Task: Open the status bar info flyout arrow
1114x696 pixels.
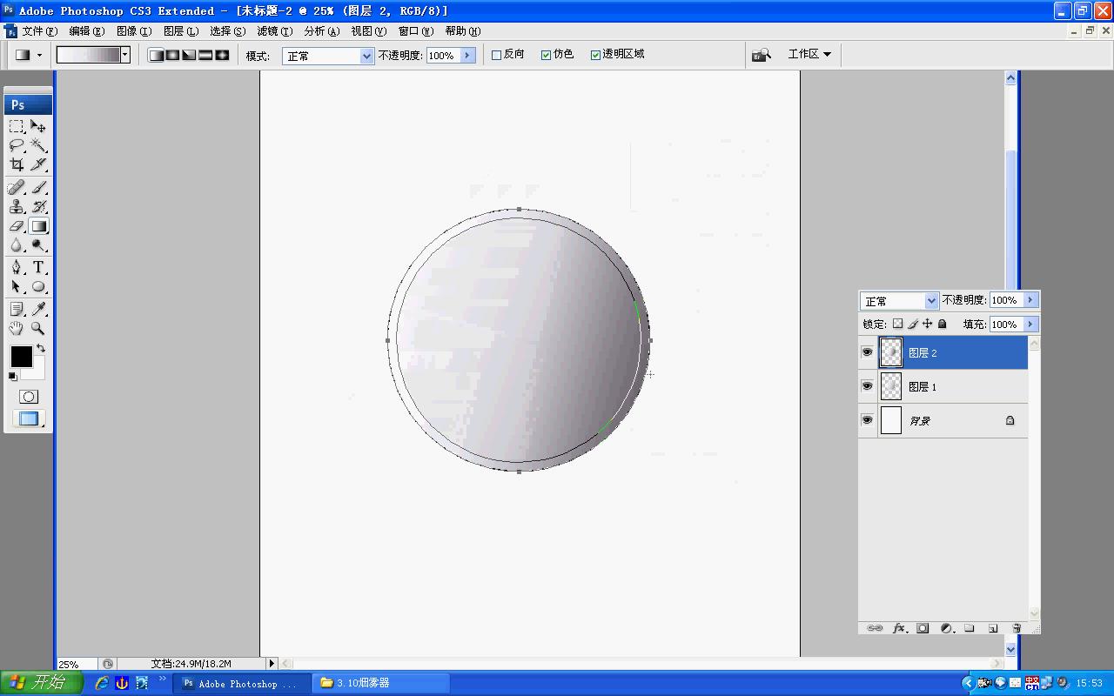Action: point(272,664)
